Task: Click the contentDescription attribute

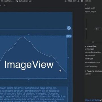Action: click(93, 52)
